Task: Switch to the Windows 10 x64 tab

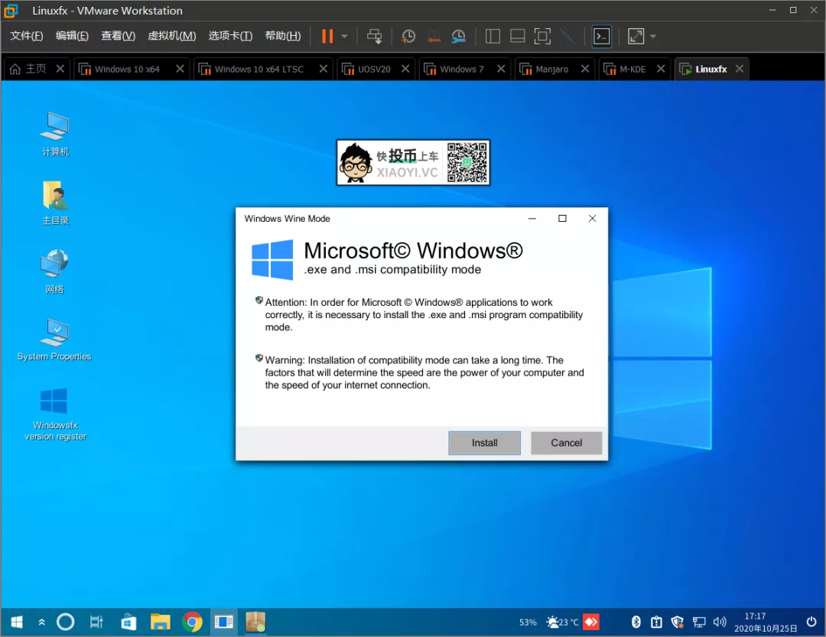Action: [127, 69]
